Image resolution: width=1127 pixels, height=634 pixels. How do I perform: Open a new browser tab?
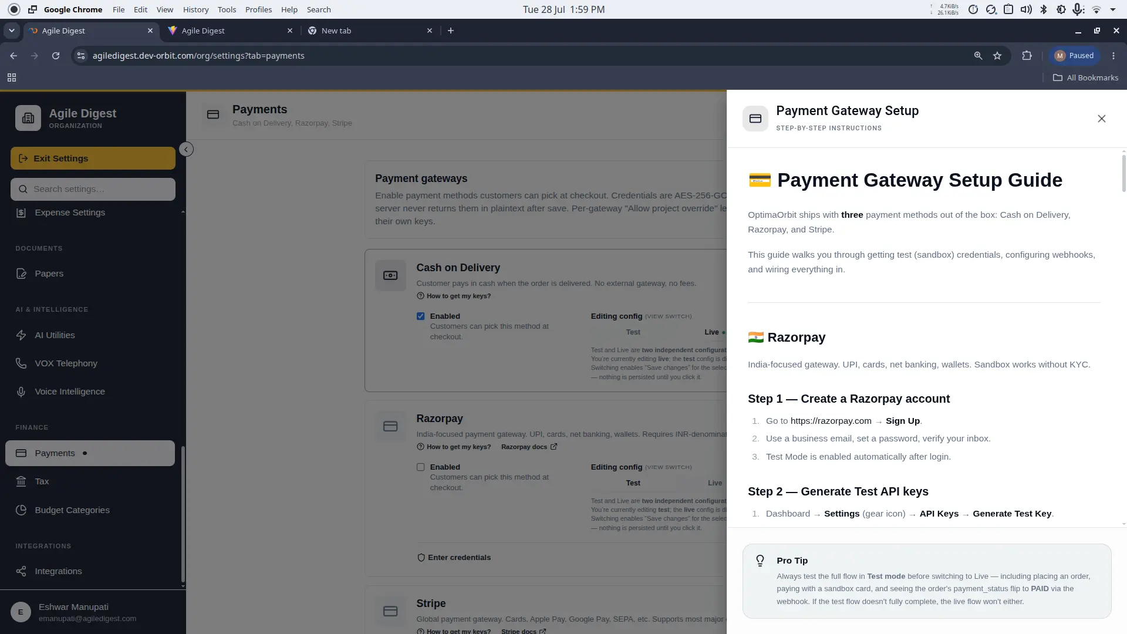click(451, 31)
